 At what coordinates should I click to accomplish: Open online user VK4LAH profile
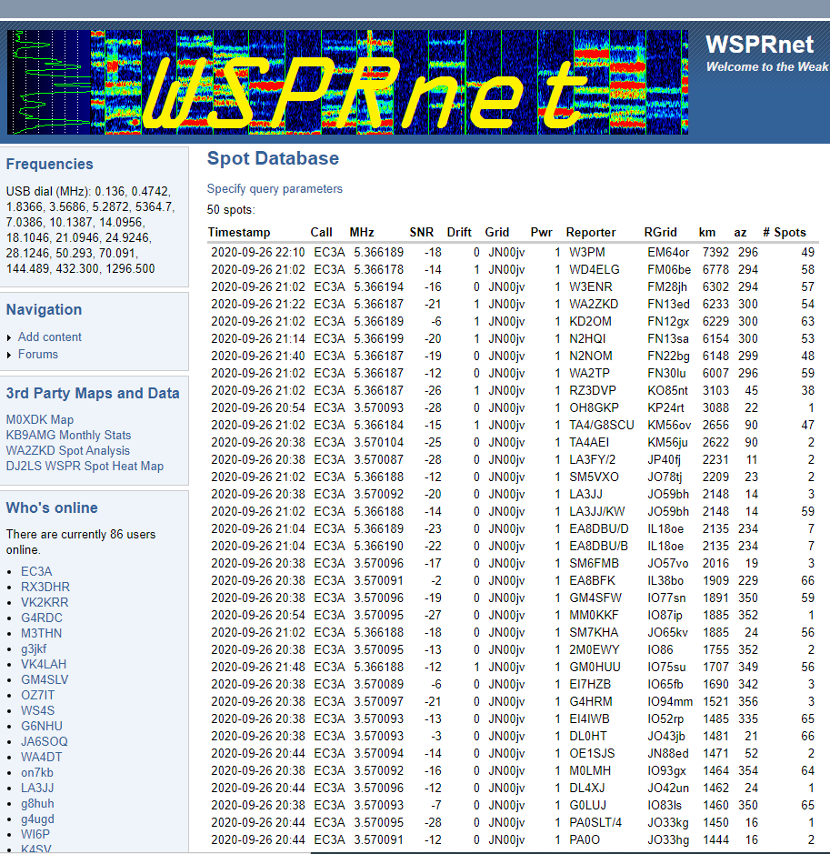pyautogui.click(x=44, y=664)
